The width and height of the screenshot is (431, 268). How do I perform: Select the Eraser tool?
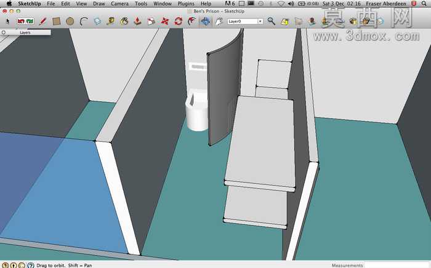[x=97, y=21]
